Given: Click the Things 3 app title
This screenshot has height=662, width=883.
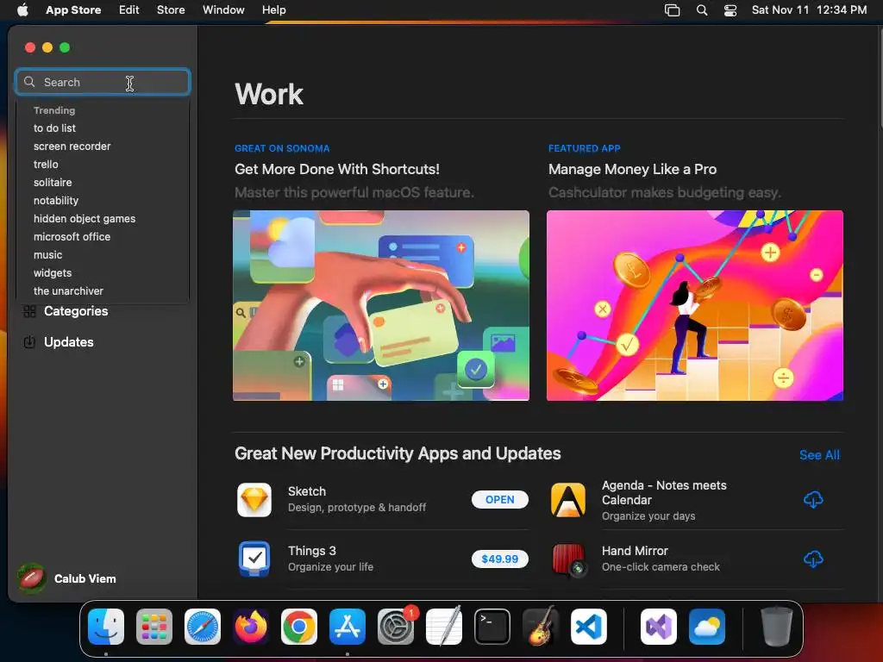Looking at the screenshot, I should coord(312,551).
